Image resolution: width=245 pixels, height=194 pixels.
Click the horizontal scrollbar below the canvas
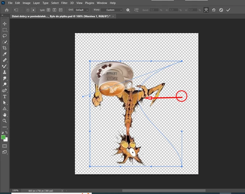coord(164,191)
